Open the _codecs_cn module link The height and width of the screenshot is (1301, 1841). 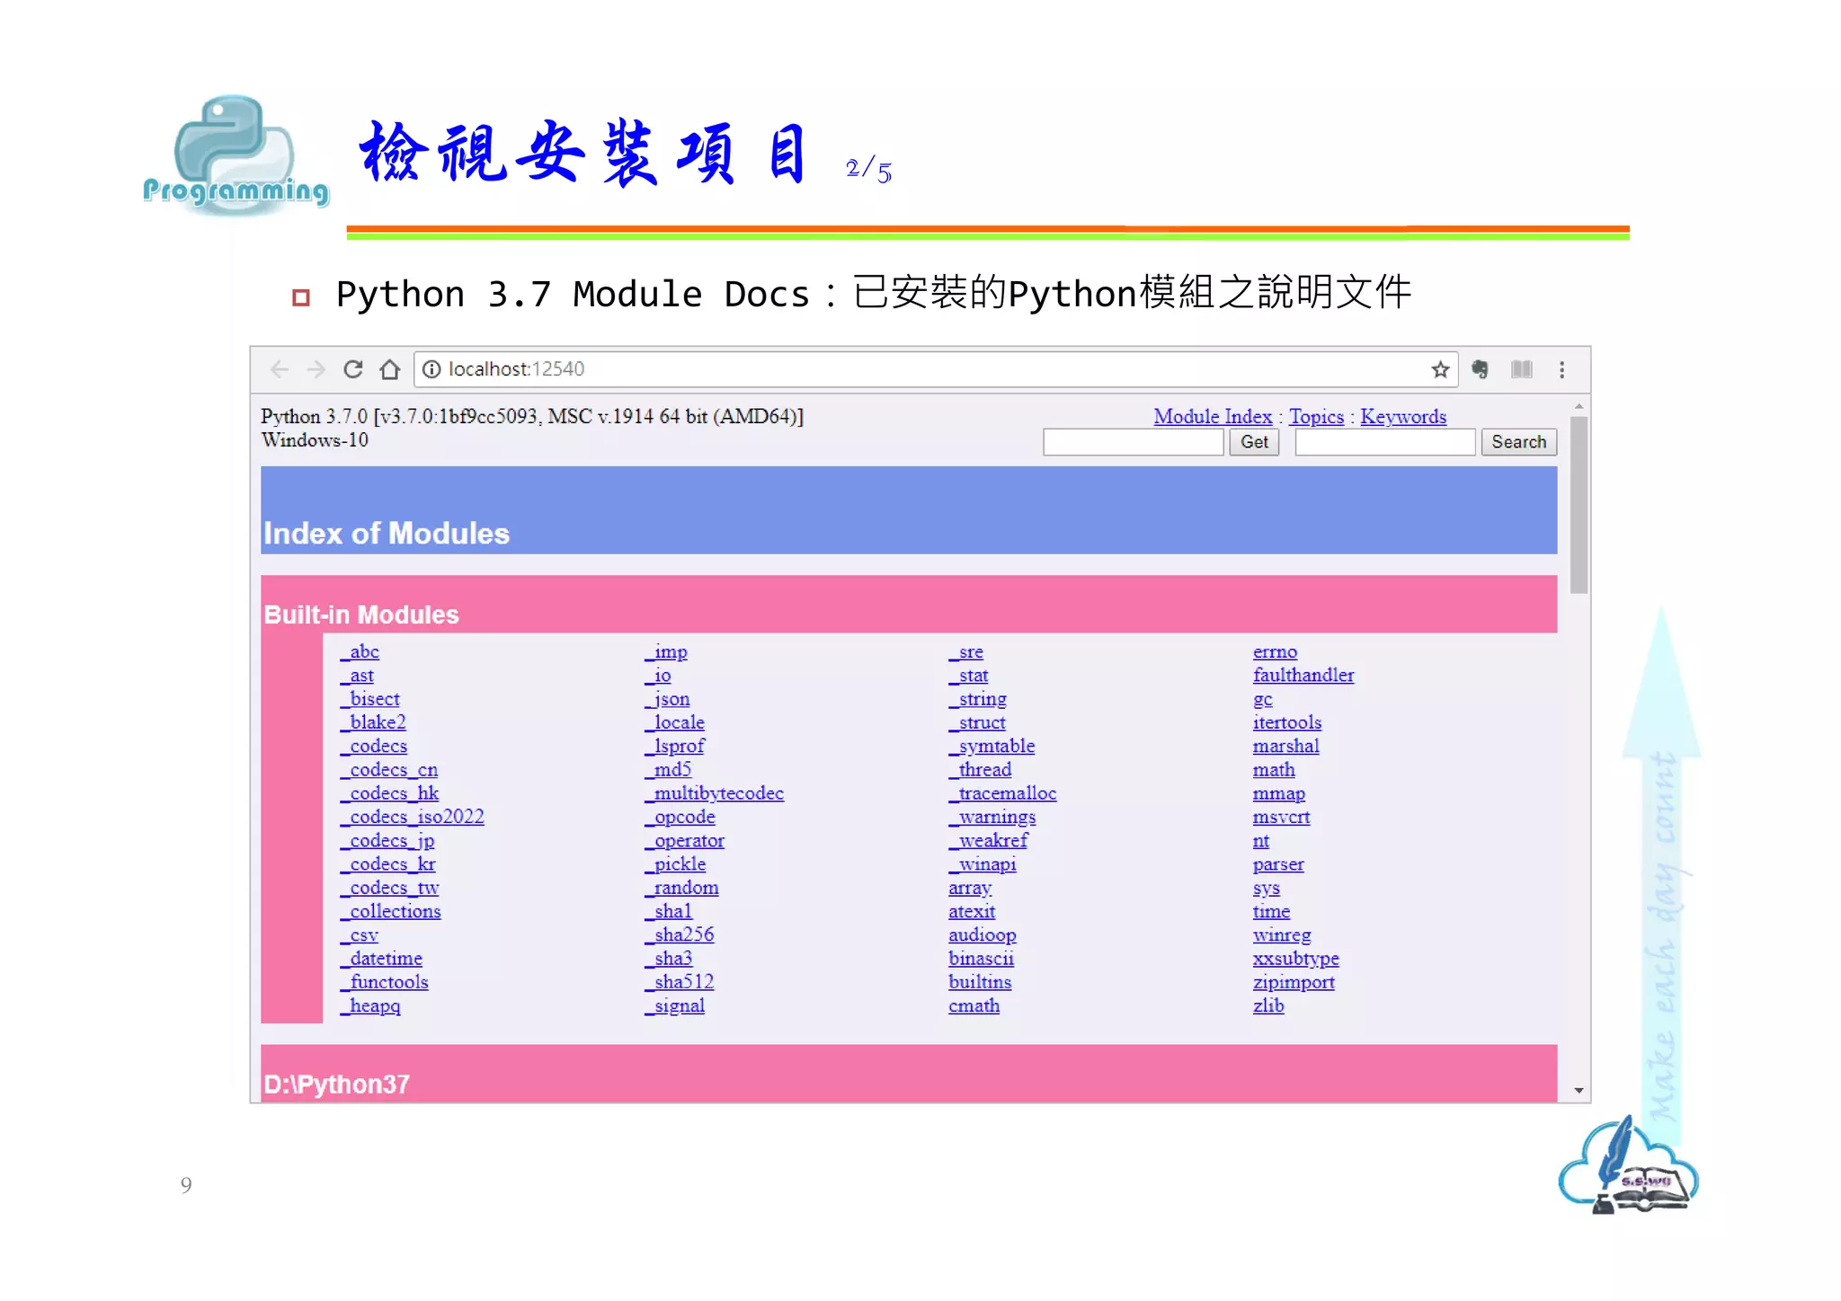click(x=389, y=770)
